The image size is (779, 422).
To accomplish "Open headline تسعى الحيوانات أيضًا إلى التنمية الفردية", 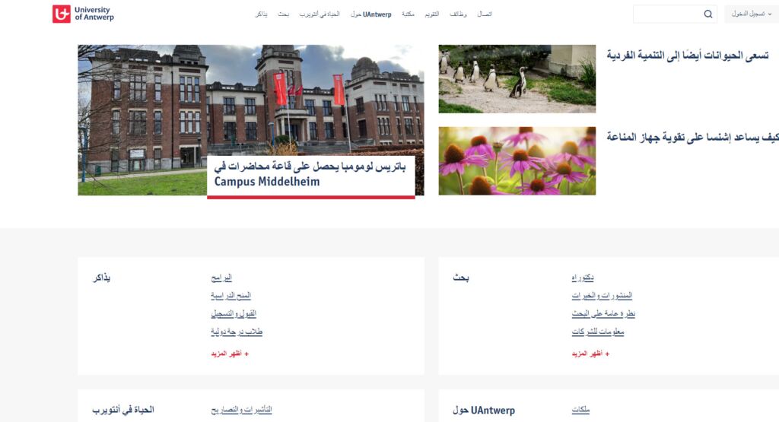I will (x=688, y=55).
